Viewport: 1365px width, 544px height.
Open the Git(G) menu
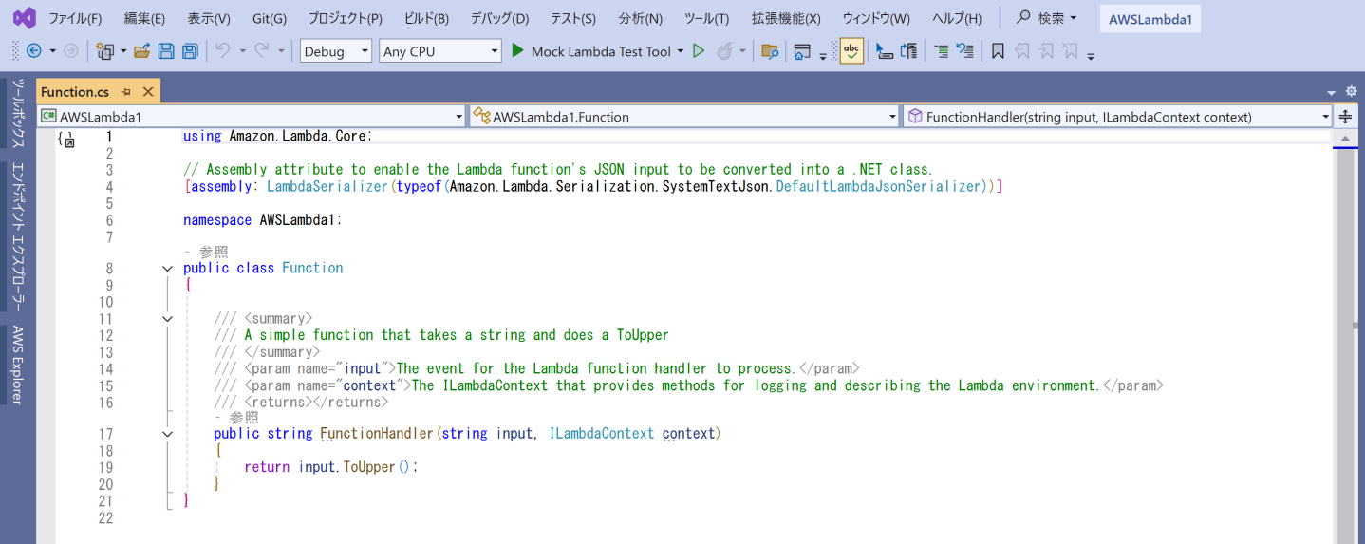pyautogui.click(x=270, y=18)
